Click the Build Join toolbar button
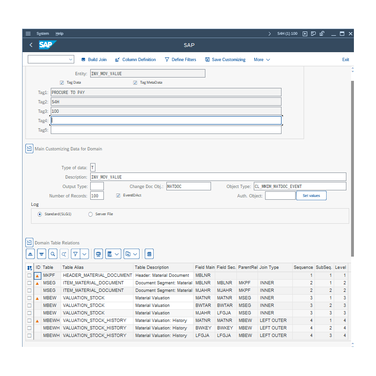 point(94,60)
